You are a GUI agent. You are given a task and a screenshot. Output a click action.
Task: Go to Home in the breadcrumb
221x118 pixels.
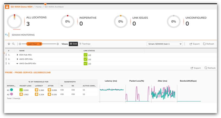pyautogui.click(x=38, y=6)
